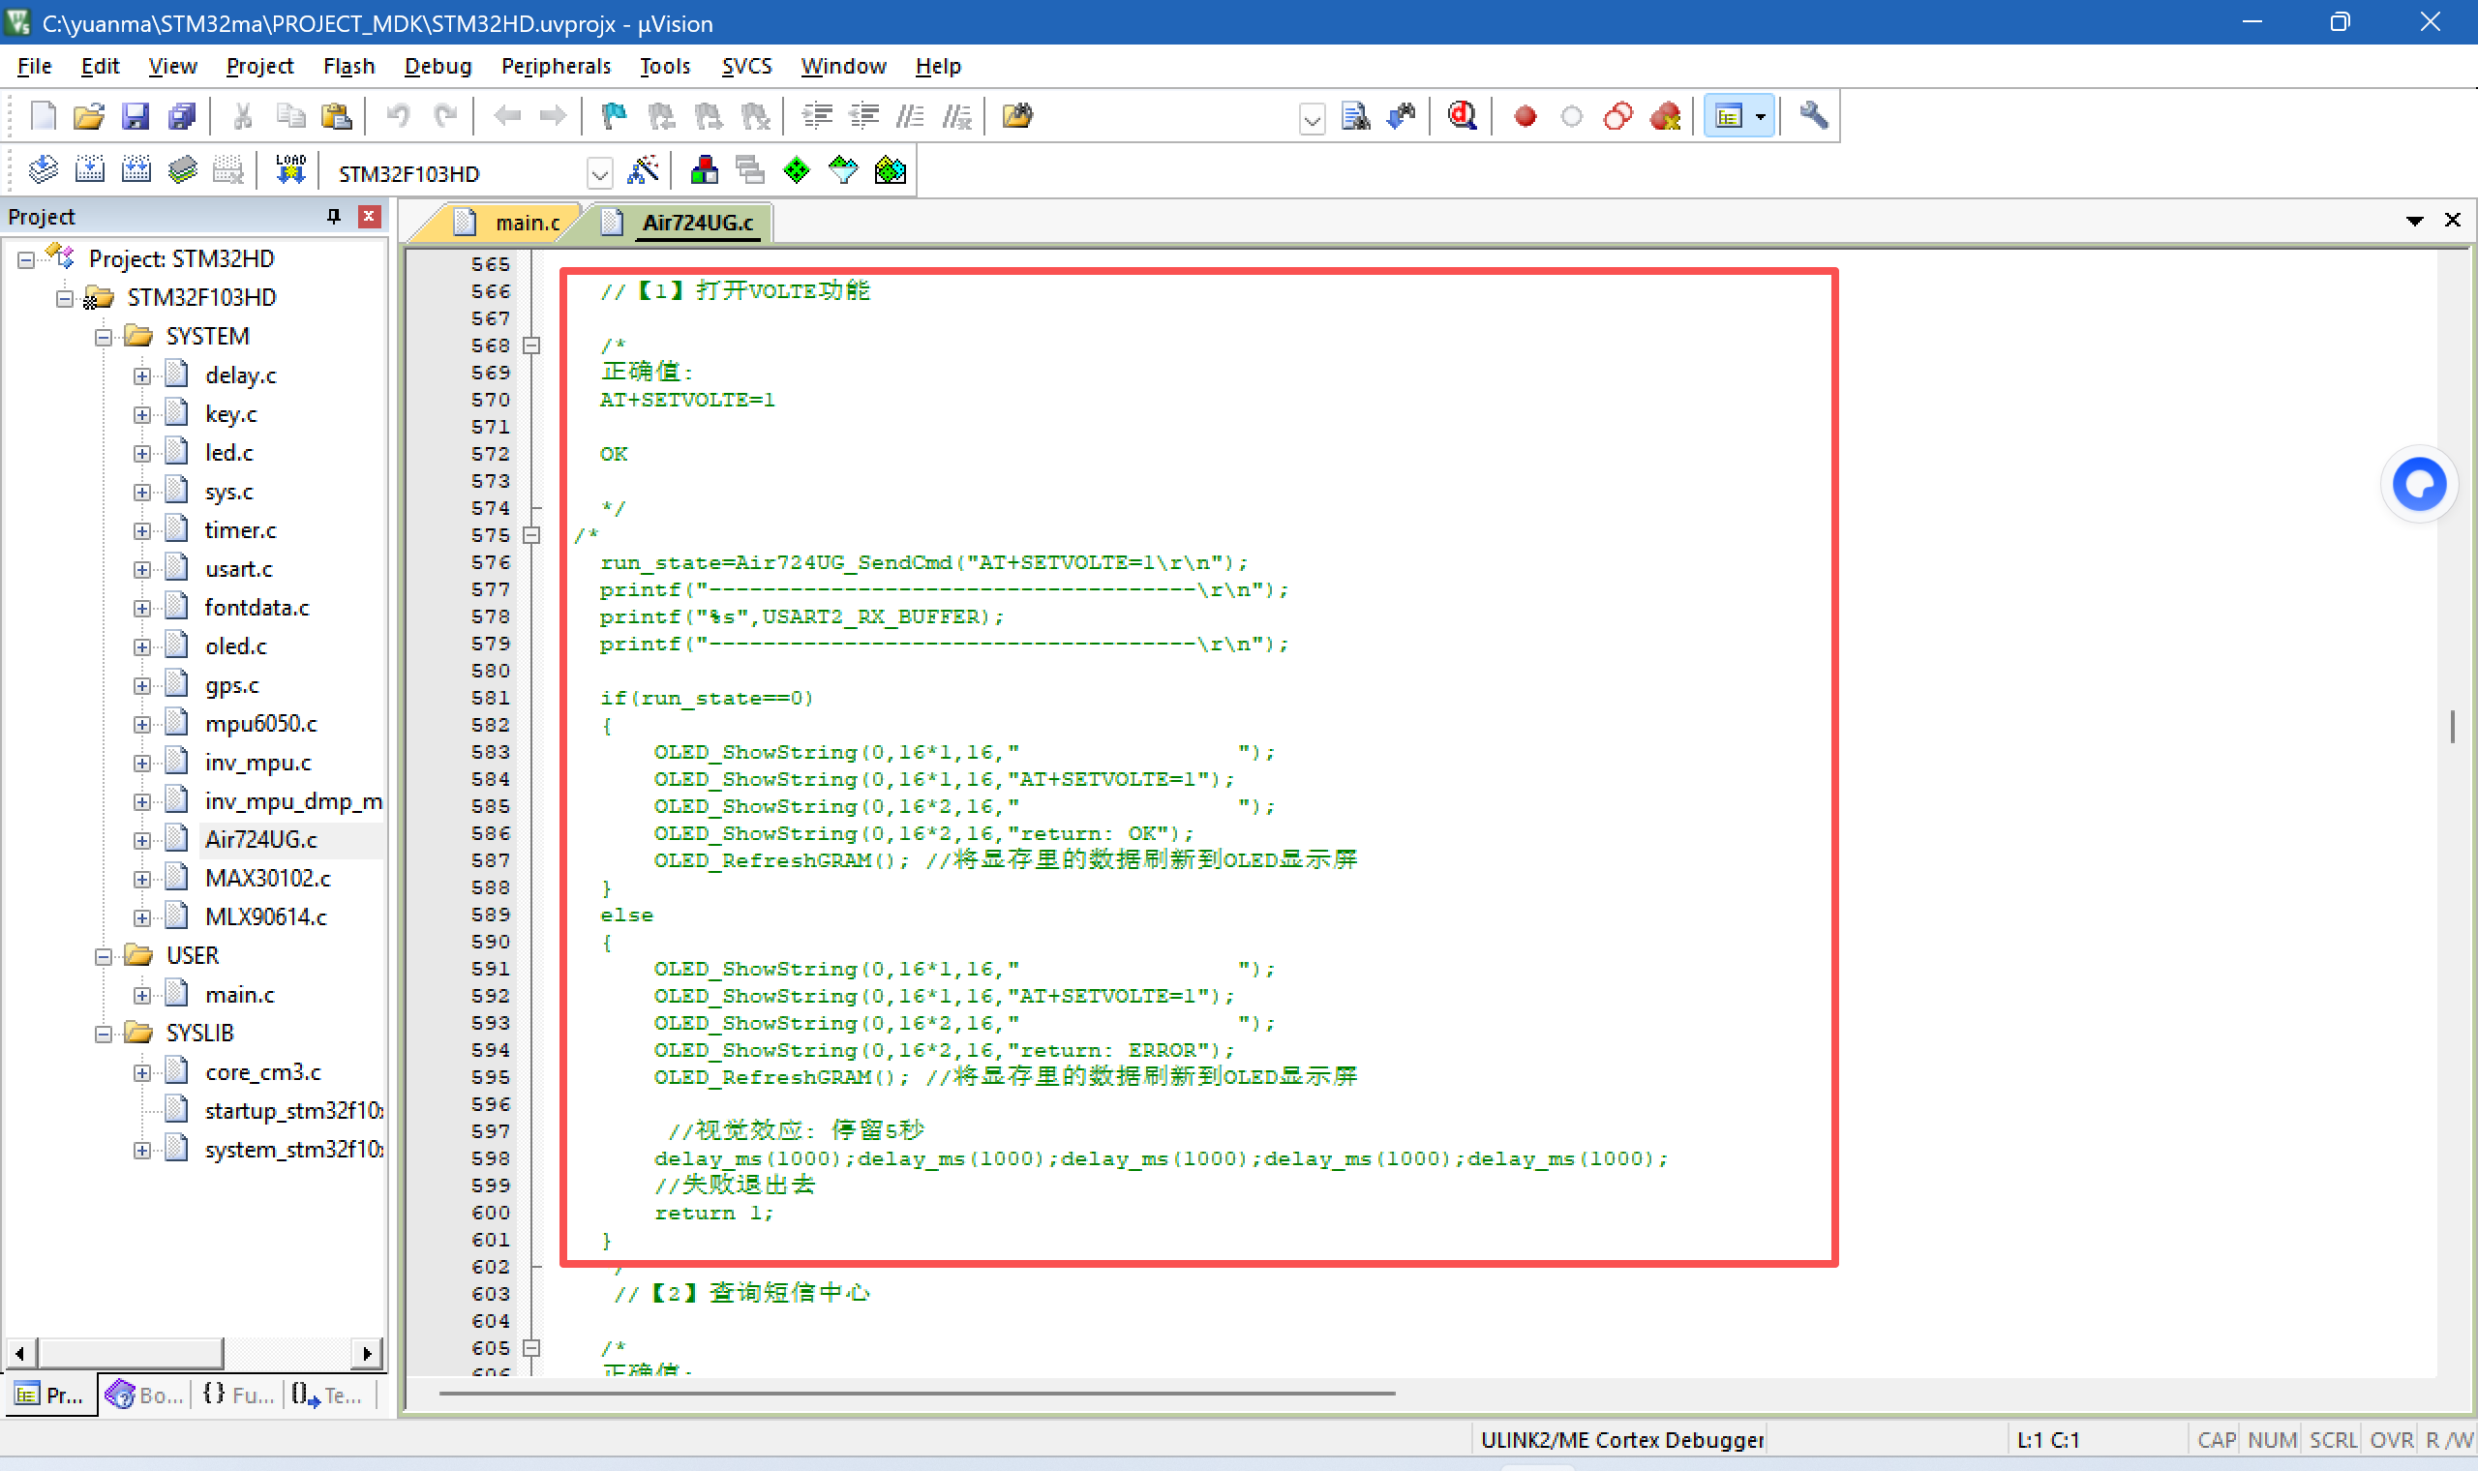
Task: Click the project panel right scroll arrow
Action: point(367,1353)
